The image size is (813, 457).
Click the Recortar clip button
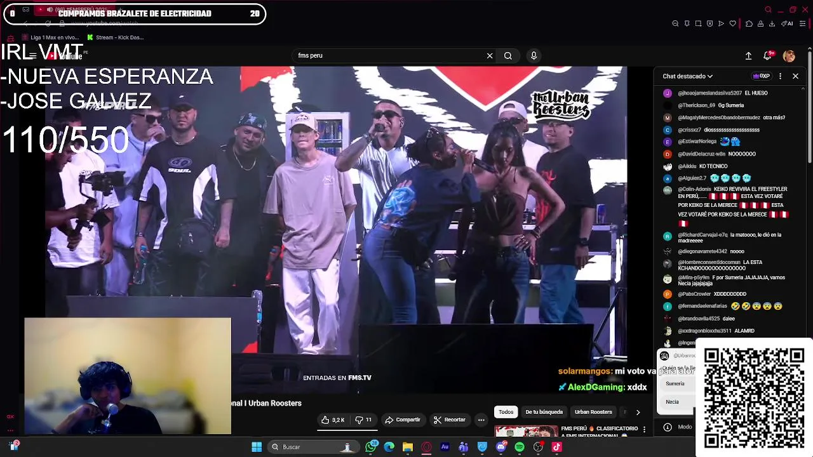(449, 420)
